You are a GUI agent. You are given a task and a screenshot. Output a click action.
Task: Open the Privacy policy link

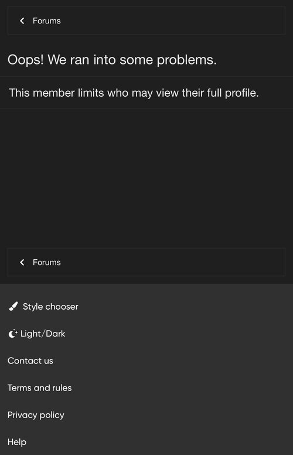click(x=36, y=415)
